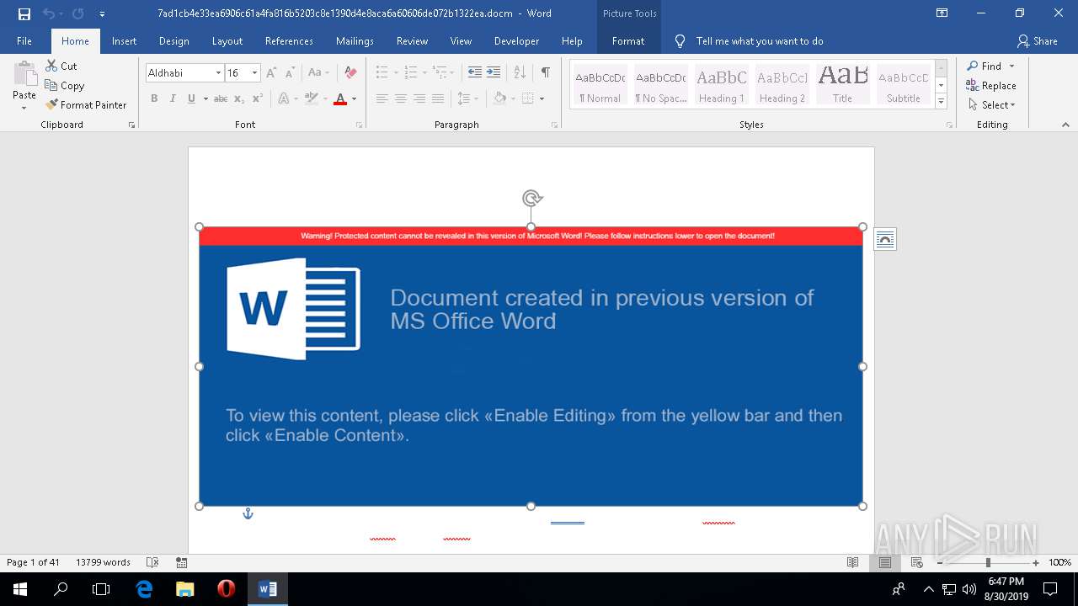Image resolution: width=1078 pixels, height=606 pixels.
Task: Open the Layout Options button beside the picture
Action: pos(885,239)
